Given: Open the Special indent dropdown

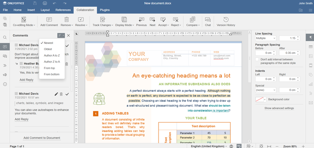Looking at the screenshot, I should tap(266, 90).
